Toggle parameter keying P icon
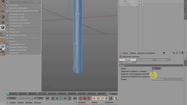 pyautogui.click(x=106, y=98)
